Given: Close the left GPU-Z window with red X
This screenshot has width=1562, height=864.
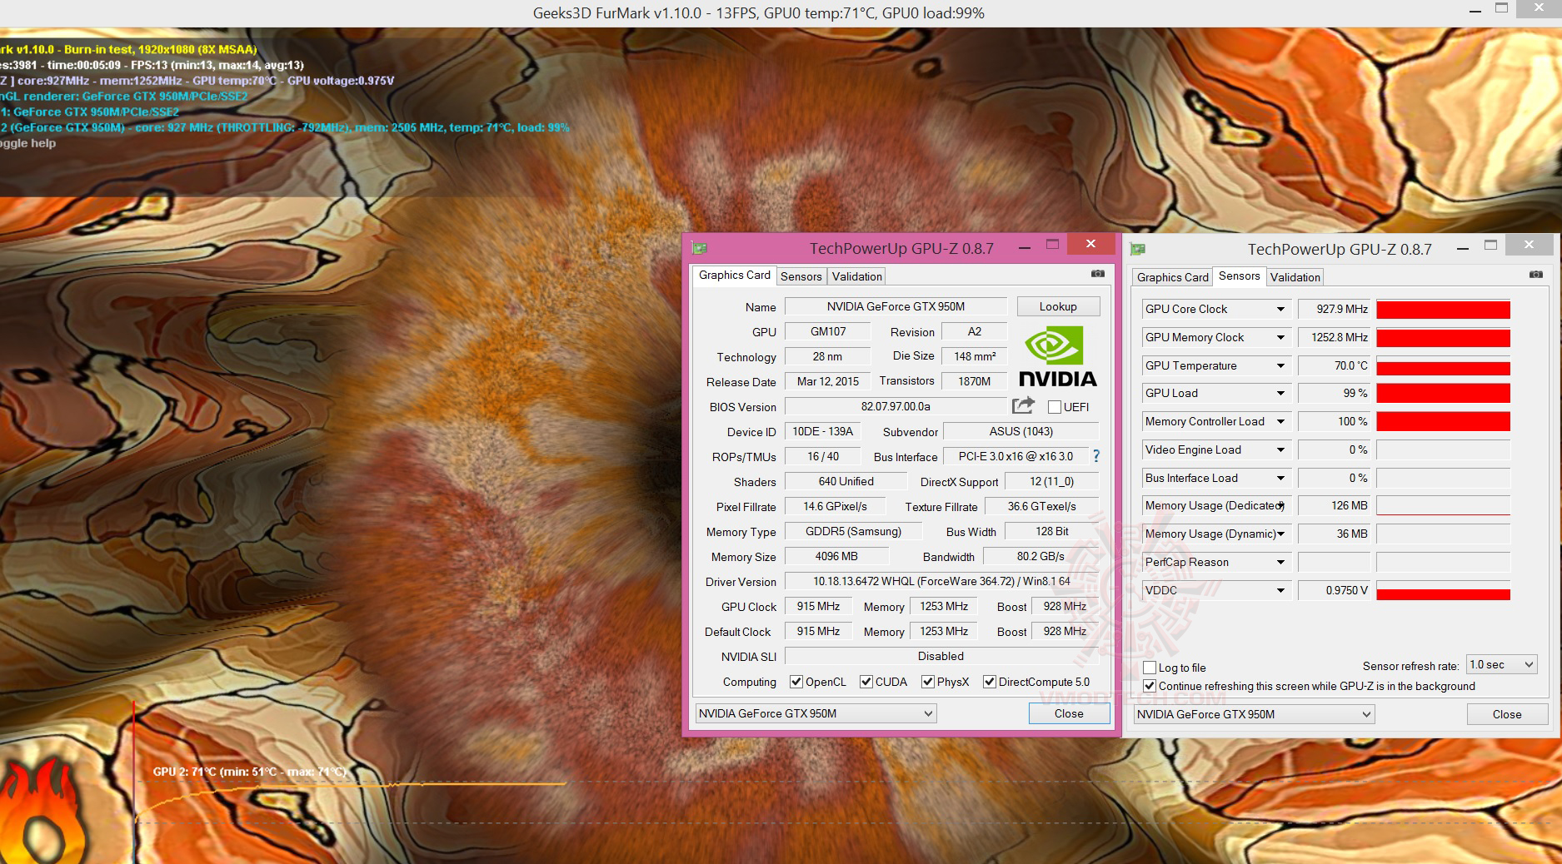Looking at the screenshot, I should coord(1090,244).
